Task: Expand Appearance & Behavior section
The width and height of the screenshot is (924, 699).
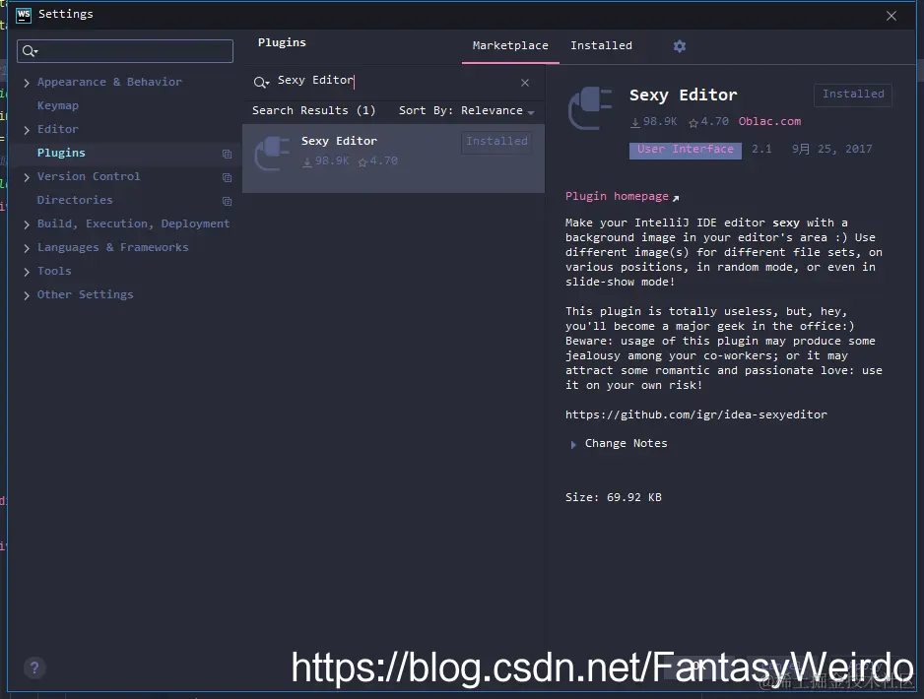Action: (27, 83)
